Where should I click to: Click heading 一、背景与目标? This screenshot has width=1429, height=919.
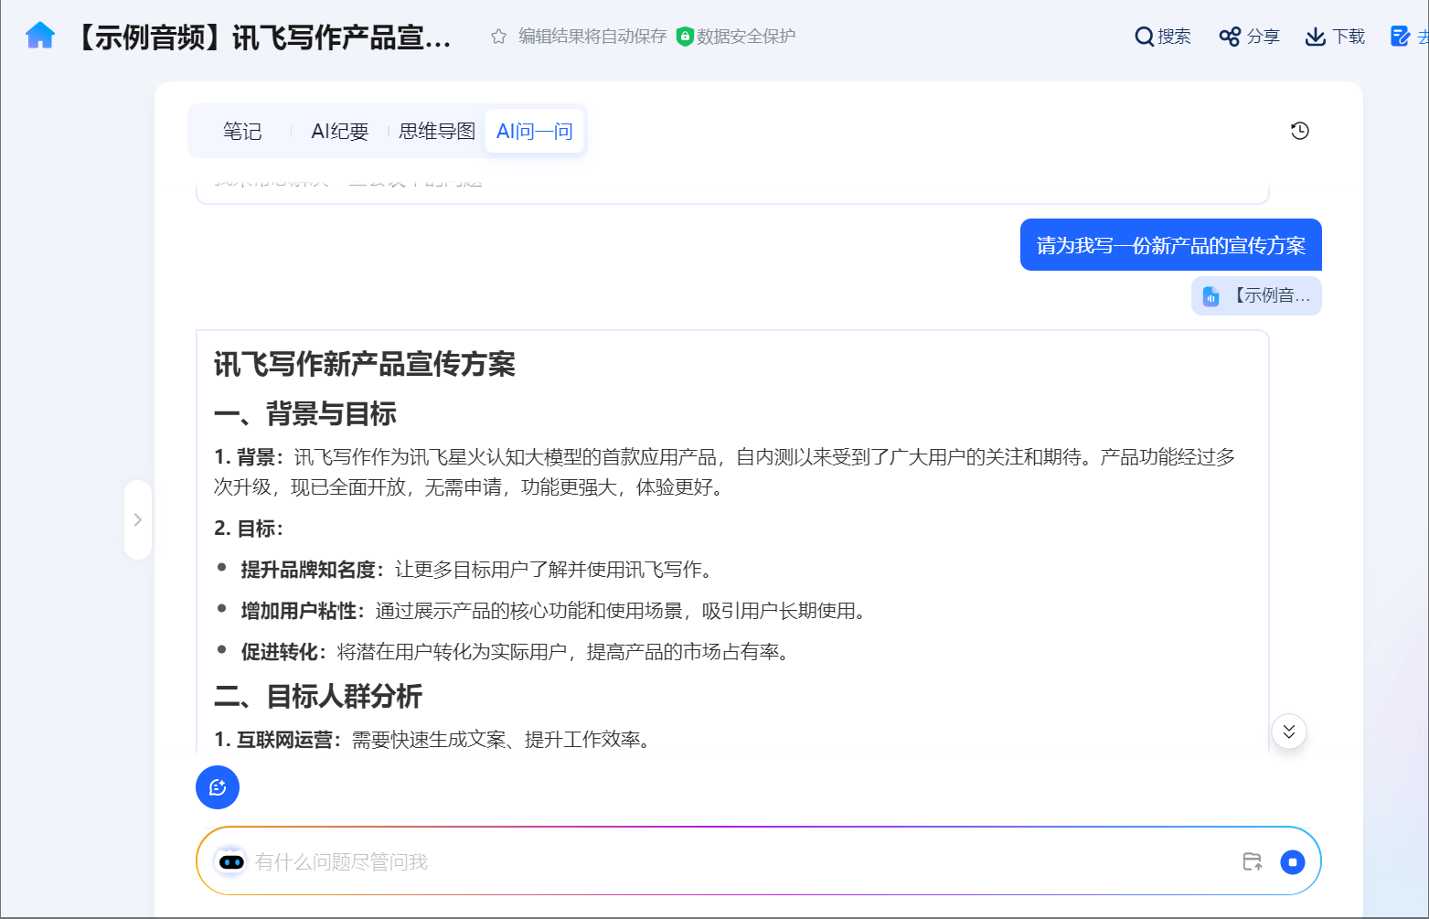click(305, 413)
